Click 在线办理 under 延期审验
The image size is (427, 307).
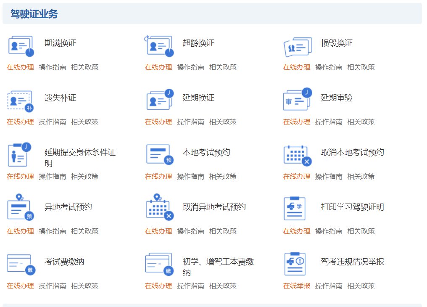297,122
